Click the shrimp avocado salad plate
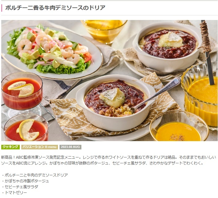This screenshot has height=198, width=218. (51, 51)
